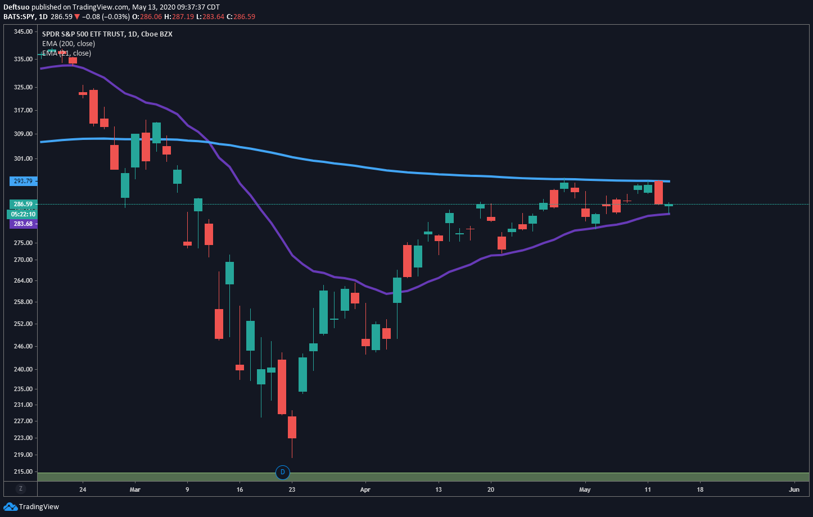This screenshot has height=517, width=813.
Task: Click the 'Mar' date axis label
Action: [x=135, y=489]
